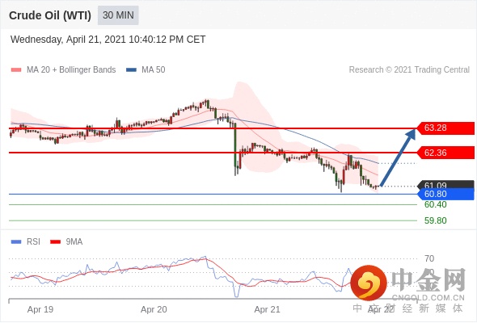Image resolution: width=477 pixels, height=323 pixels.
Task: Click the Apr 20 axis date
Action: click(154, 309)
